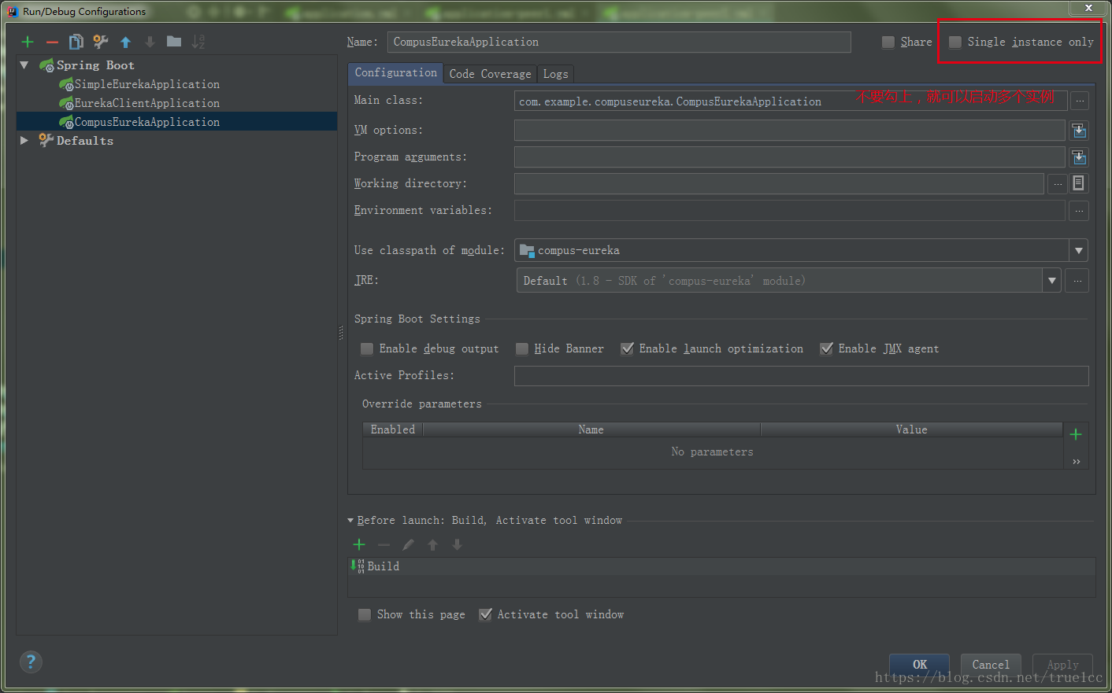Move configuration down in the list

(150, 42)
